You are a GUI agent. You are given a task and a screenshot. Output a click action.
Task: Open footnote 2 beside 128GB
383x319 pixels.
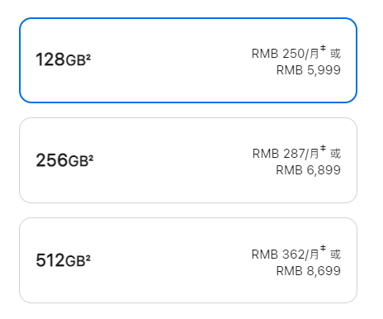(88, 57)
